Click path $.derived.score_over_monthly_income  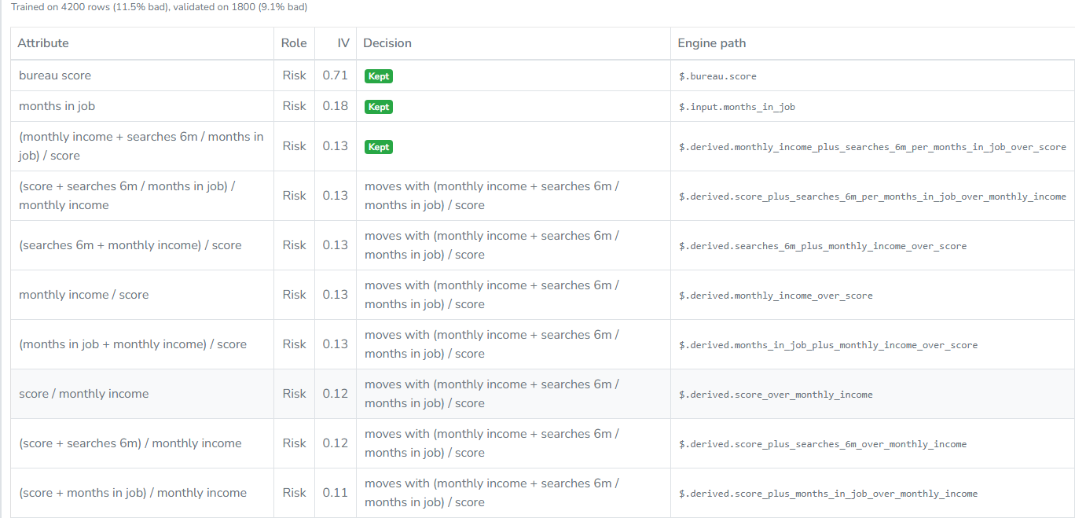pos(776,395)
